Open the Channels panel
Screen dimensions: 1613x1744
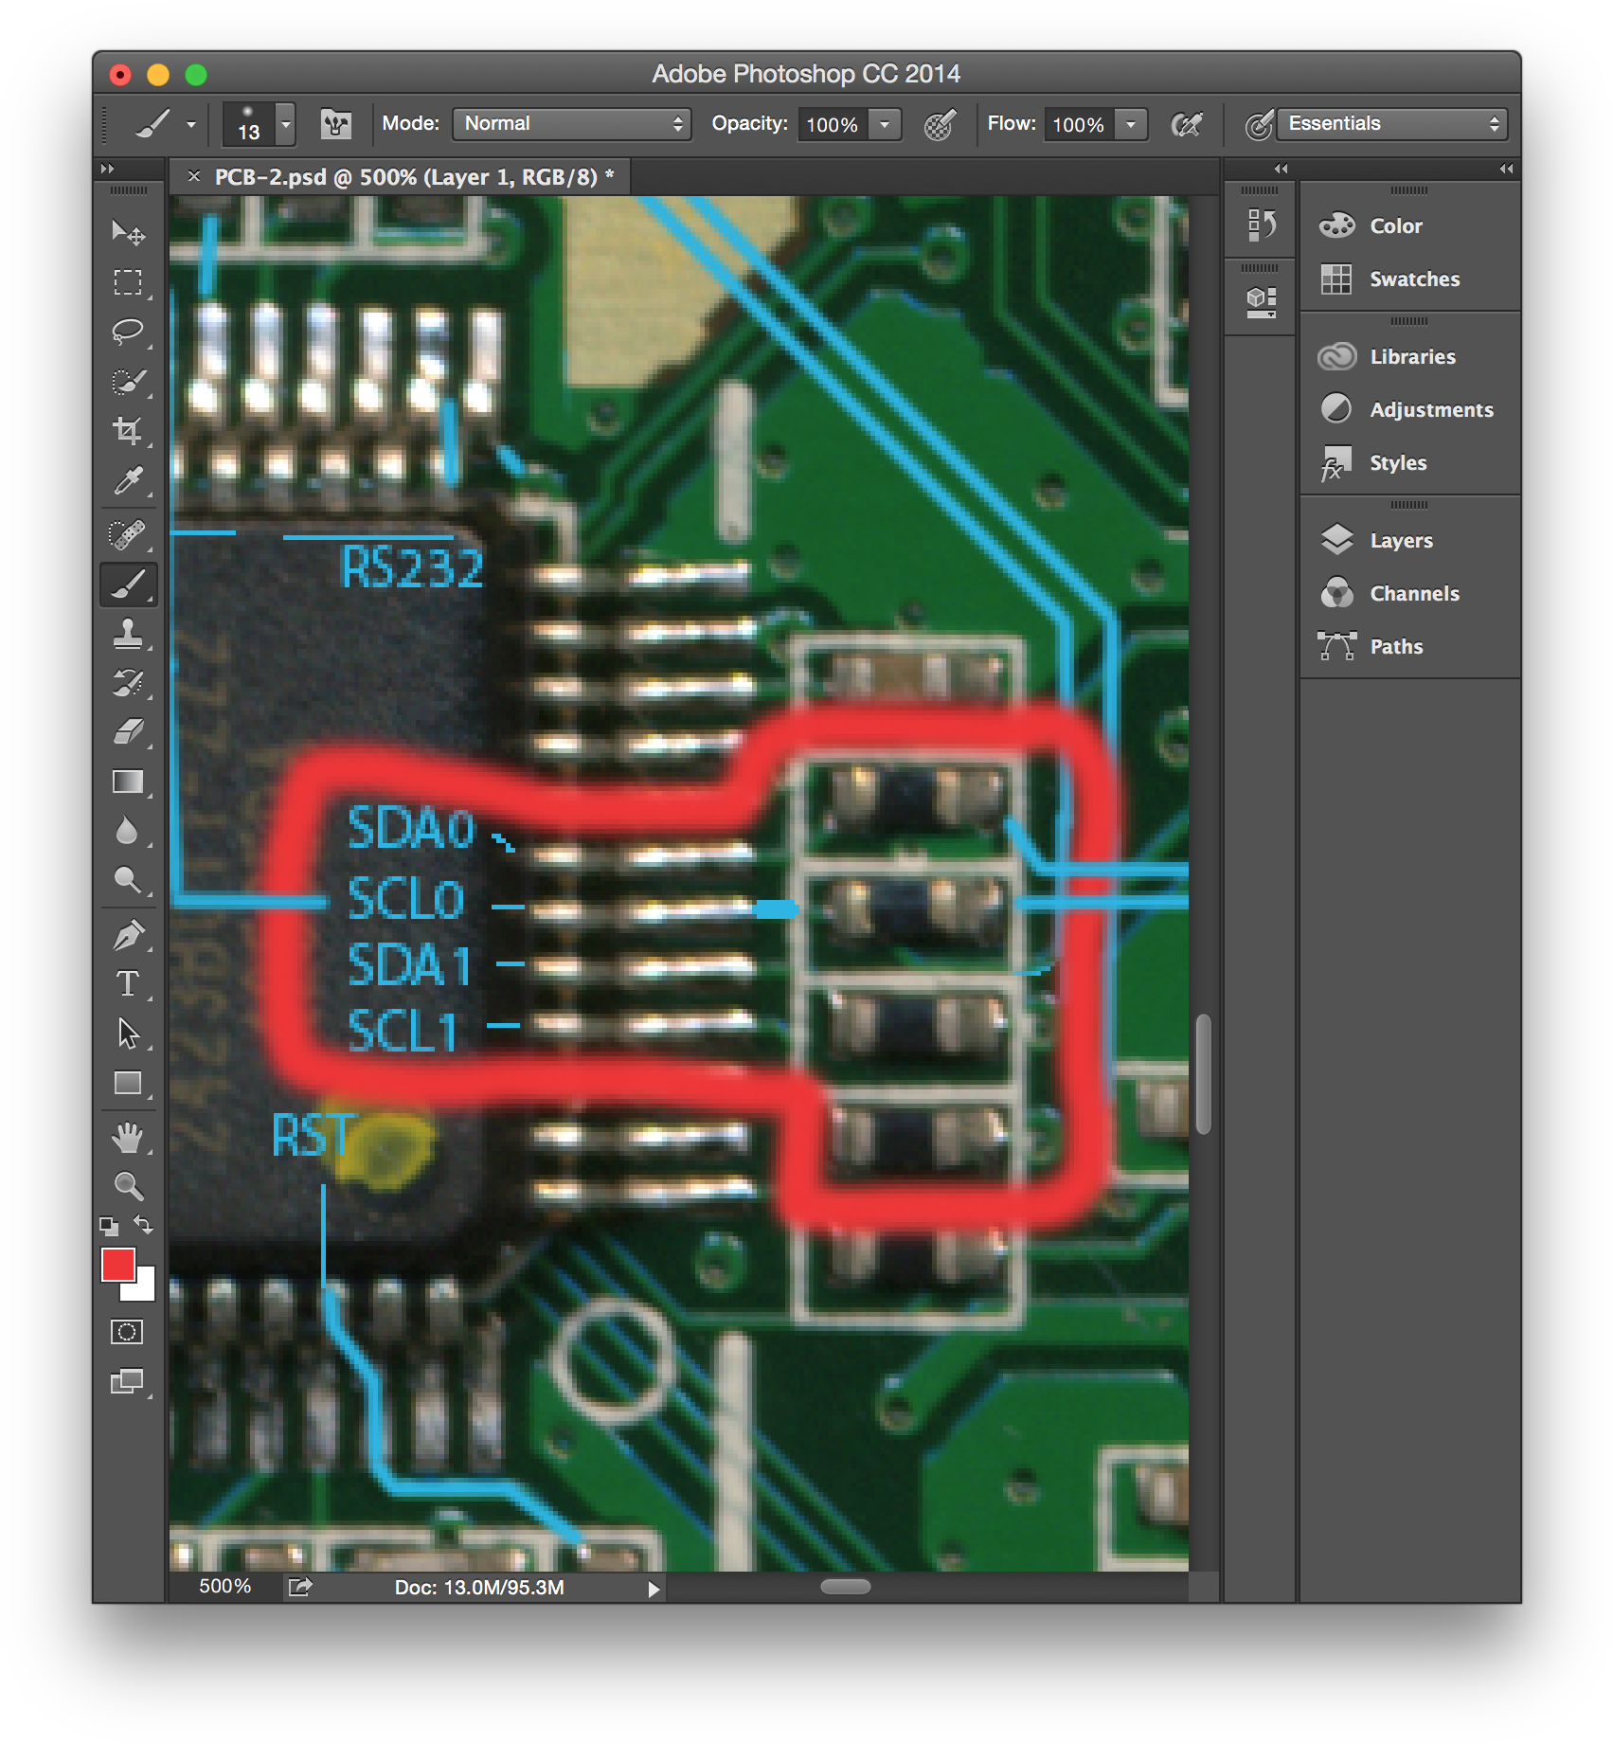pos(1414,593)
